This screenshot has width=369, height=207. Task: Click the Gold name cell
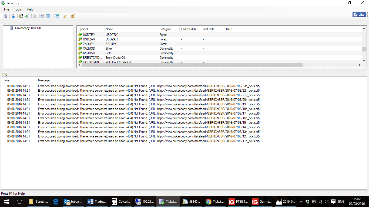pos(109,53)
